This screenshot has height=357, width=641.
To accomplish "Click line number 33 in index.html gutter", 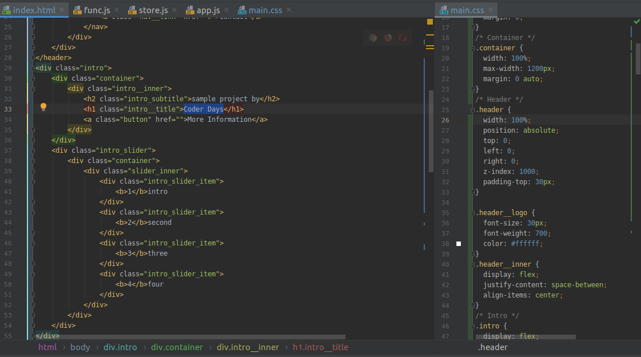I will tap(8, 110).
